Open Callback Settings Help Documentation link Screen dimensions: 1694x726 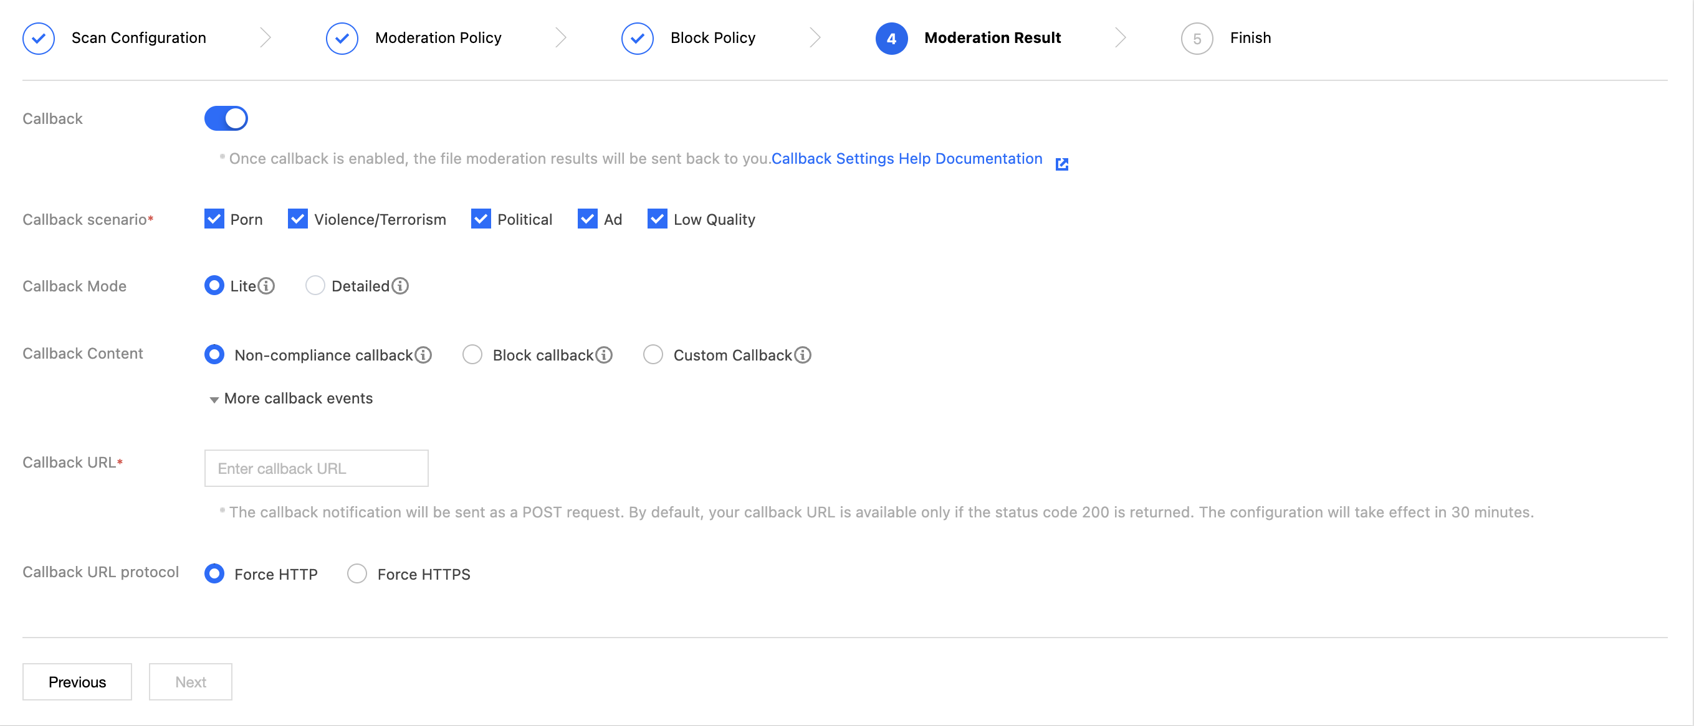coord(906,158)
